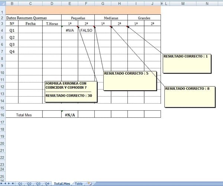Click the Select All corner button
Image resolution: width=223 pixels, height=186 pixels.
click(x=3, y=4)
